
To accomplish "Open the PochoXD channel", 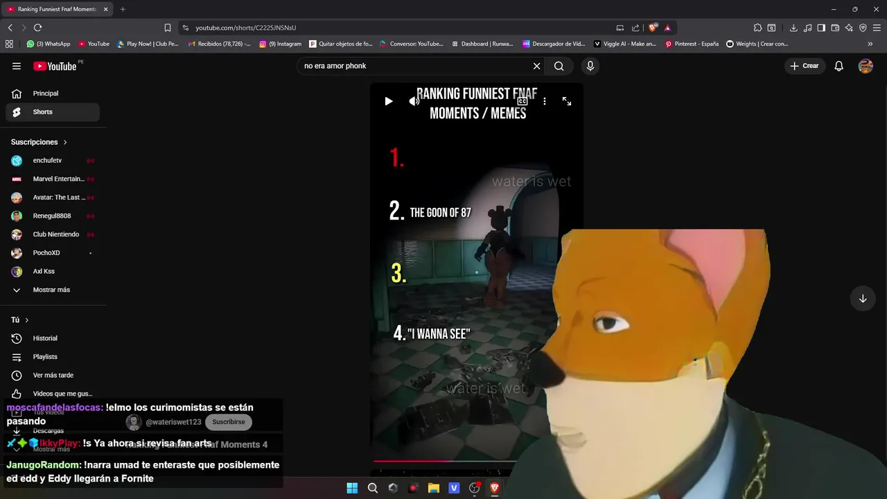I will pyautogui.click(x=53, y=253).
